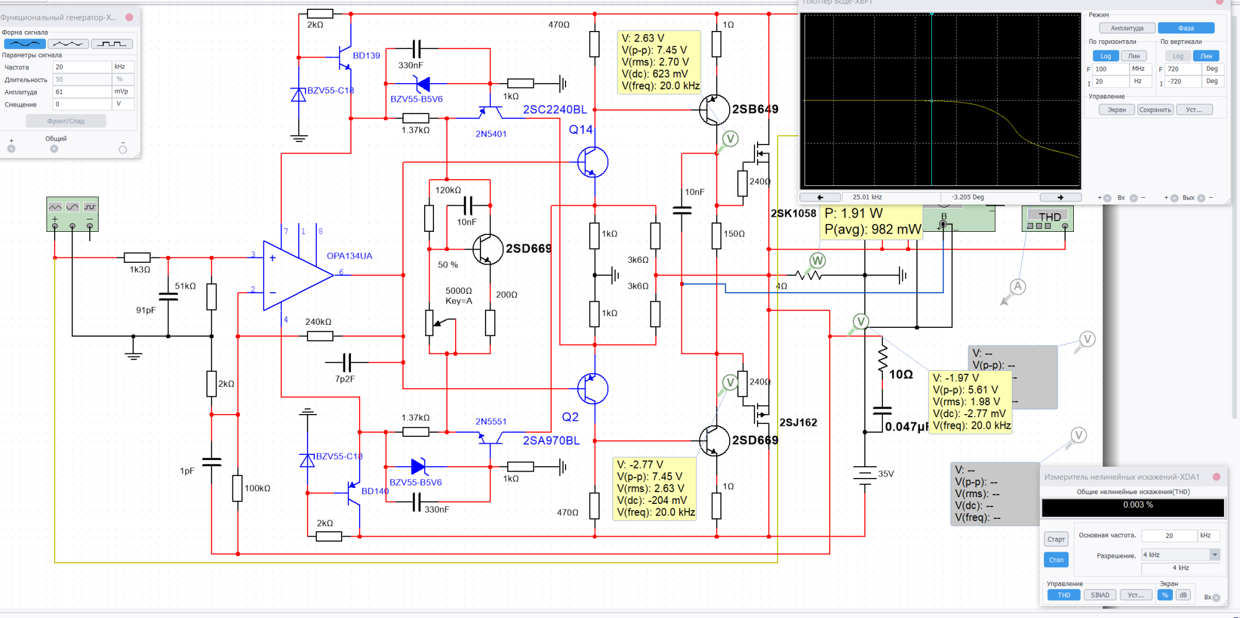Edit vertical final value 720
The height and width of the screenshot is (618, 1240).
[x=1184, y=69]
